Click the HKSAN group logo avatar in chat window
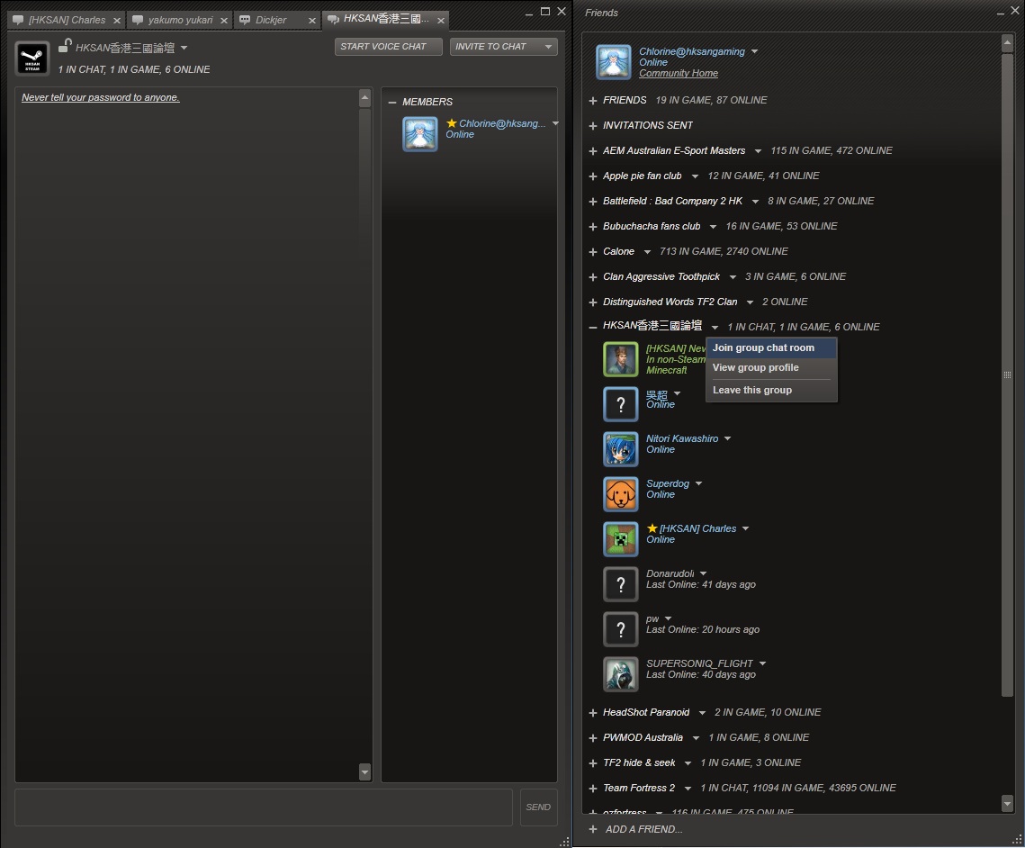 click(32, 59)
